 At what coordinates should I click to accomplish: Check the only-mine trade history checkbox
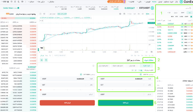point(161,81)
